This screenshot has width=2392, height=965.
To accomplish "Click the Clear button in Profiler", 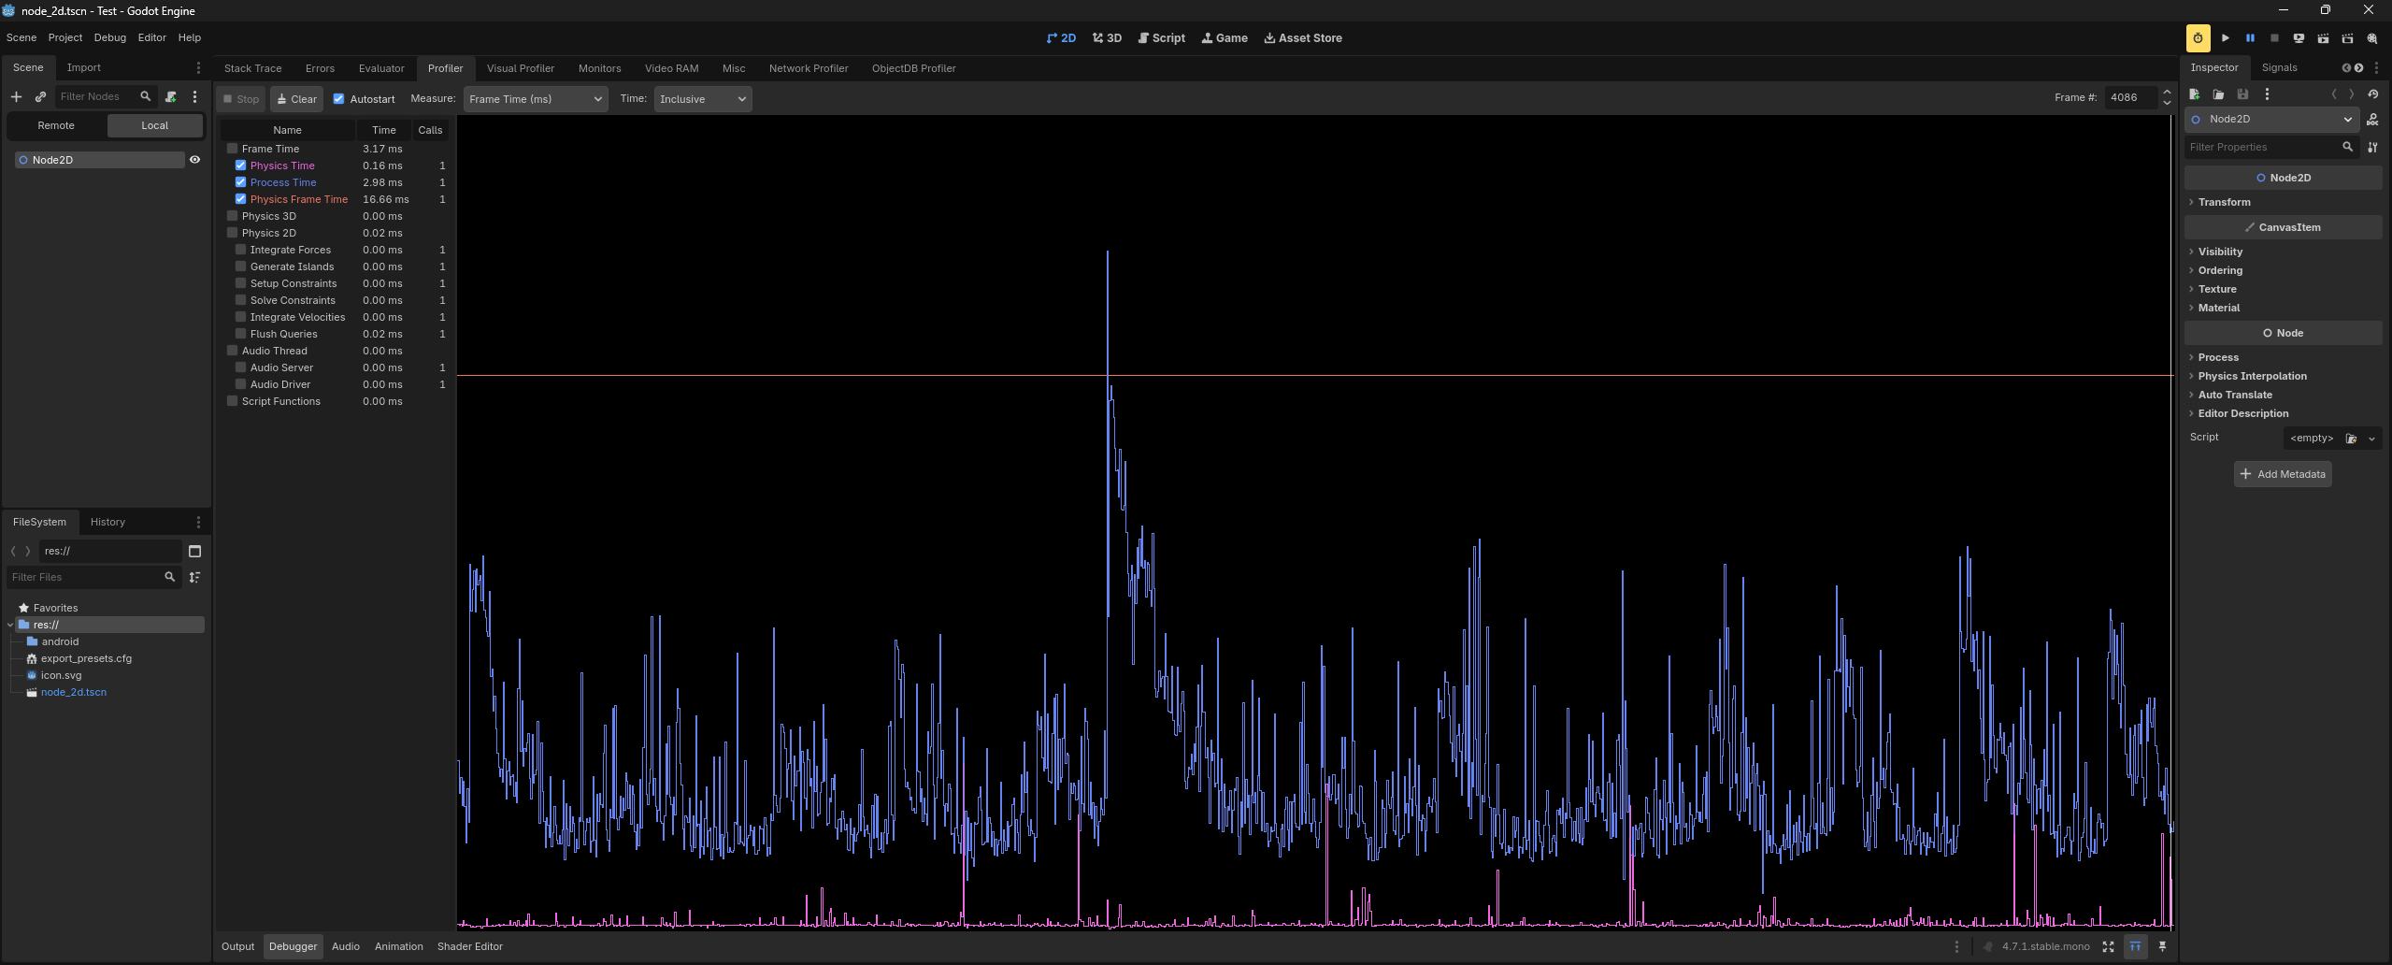I will pyautogui.click(x=296, y=99).
